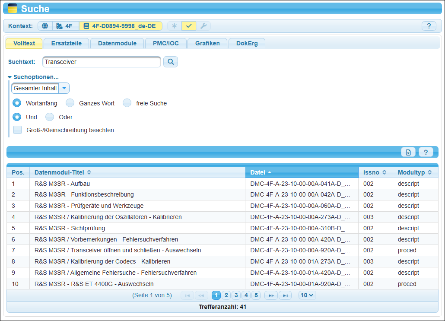Open the Gesamter Inhalt dropdown arrow
Screen dimensions: 445x321
tap(64, 88)
